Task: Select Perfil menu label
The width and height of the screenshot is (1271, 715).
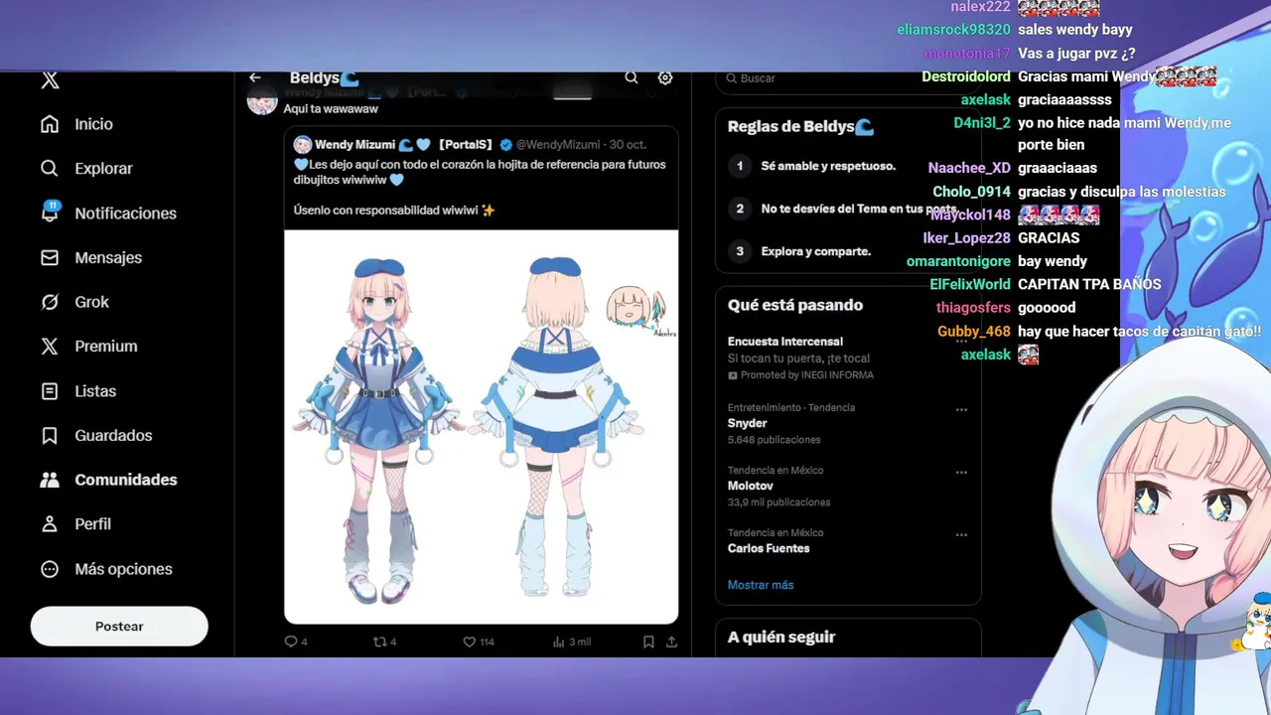Action: 92,524
